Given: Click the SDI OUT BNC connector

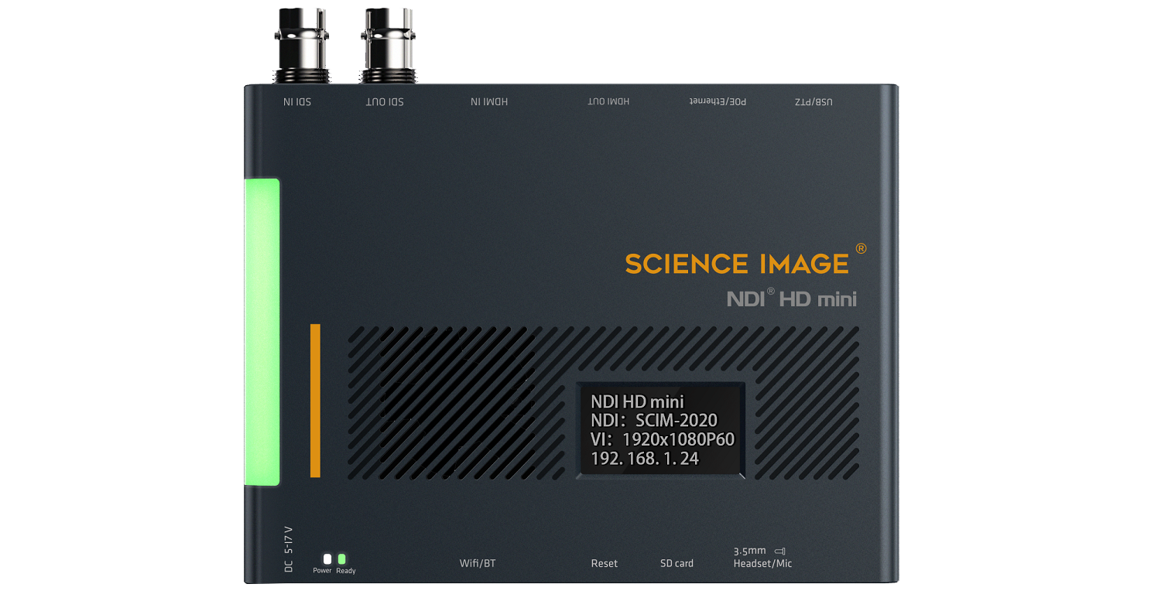Looking at the screenshot, I should pos(385,44).
